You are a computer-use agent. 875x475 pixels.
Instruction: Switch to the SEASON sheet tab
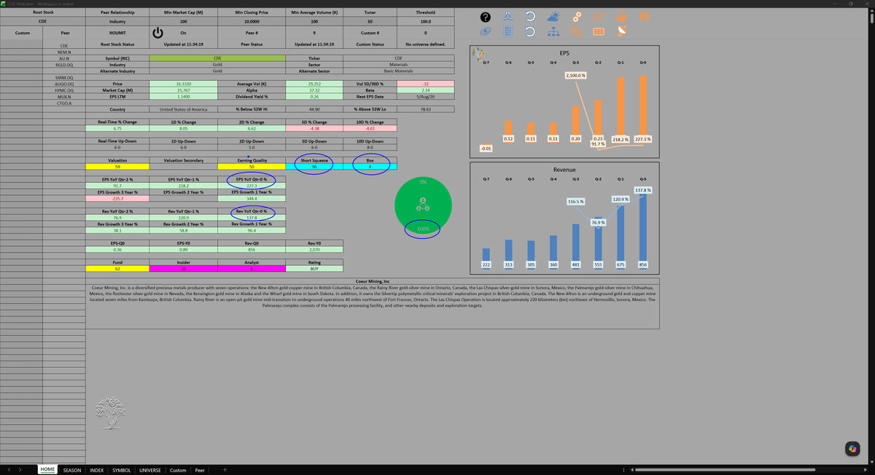[x=72, y=470]
